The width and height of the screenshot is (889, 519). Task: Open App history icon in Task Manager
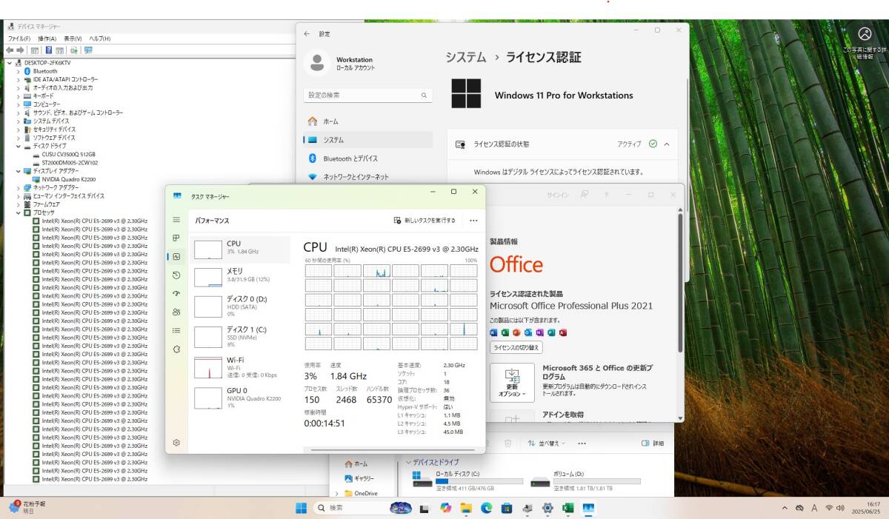(x=176, y=275)
